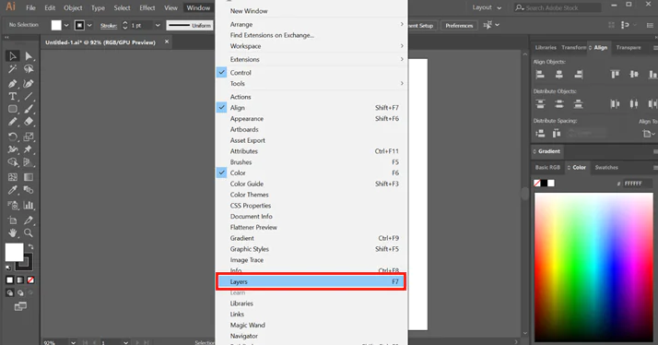Open the Object menu

pyautogui.click(x=73, y=7)
